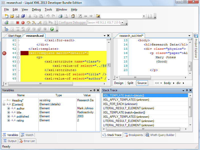Collapse code fold at line 43
The image size is (200, 150).
[18, 53]
